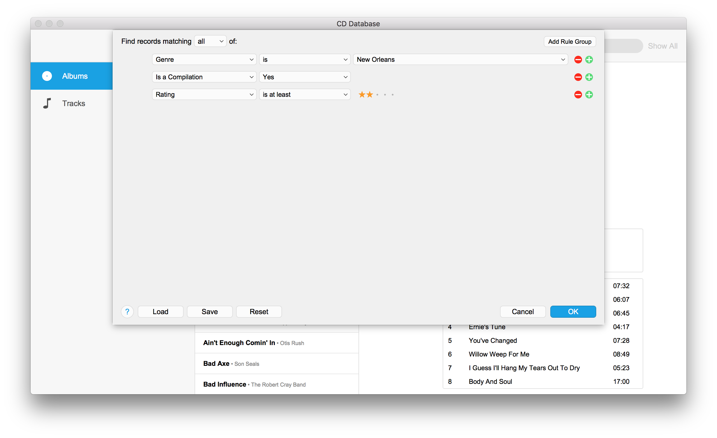
Task: Select track Ernie's Tune
Action: (543, 327)
